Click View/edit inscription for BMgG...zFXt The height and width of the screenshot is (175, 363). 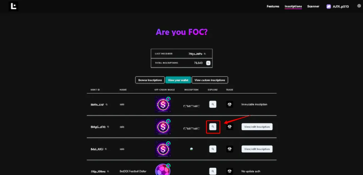click(257, 127)
